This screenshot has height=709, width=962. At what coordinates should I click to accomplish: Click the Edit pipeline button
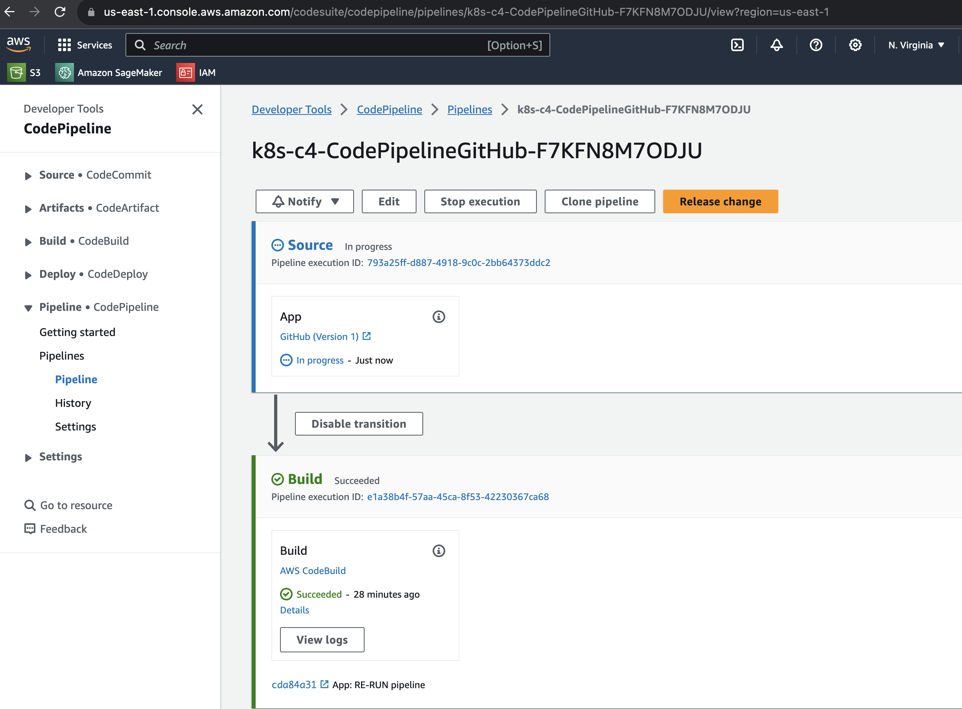389,201
